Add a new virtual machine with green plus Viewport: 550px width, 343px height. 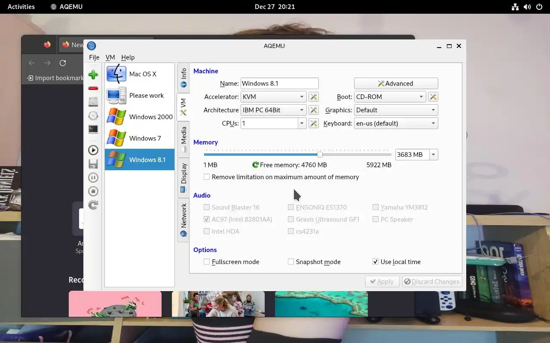click(x=93, y=75)
